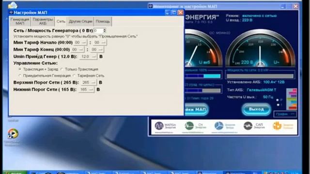Select the P radio option near График
310x174 pixels.
(278, 100)
